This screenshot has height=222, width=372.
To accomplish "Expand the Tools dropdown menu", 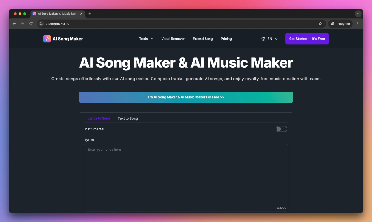I will coord(146,39).
